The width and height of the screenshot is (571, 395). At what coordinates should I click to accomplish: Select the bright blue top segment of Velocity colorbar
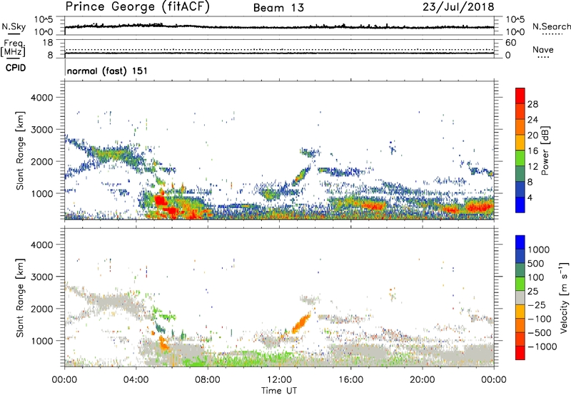coord(520,242)
